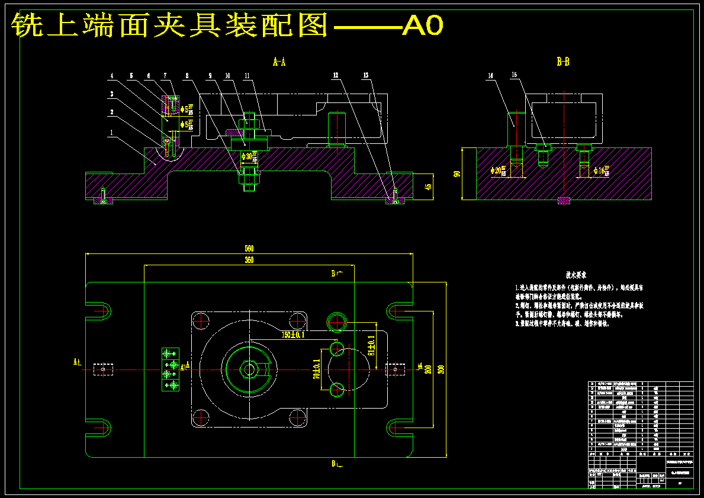704x498 pixels.
Task: Select the 70±0.1 vertical dimension
Action: coord(317,369)
